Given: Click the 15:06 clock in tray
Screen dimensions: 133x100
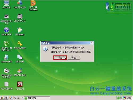Looking at the screenshot, I should click(x=129, y=98).
